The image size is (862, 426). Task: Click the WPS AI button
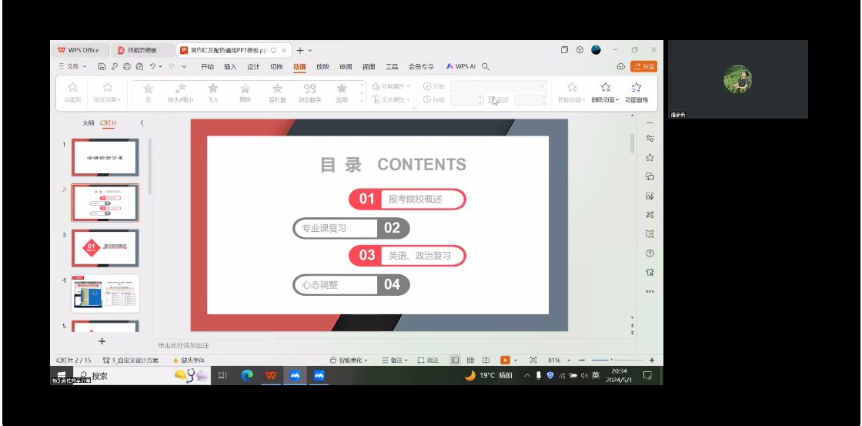[461, 67]
